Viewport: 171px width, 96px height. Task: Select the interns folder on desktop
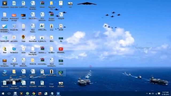pos(14,73)
